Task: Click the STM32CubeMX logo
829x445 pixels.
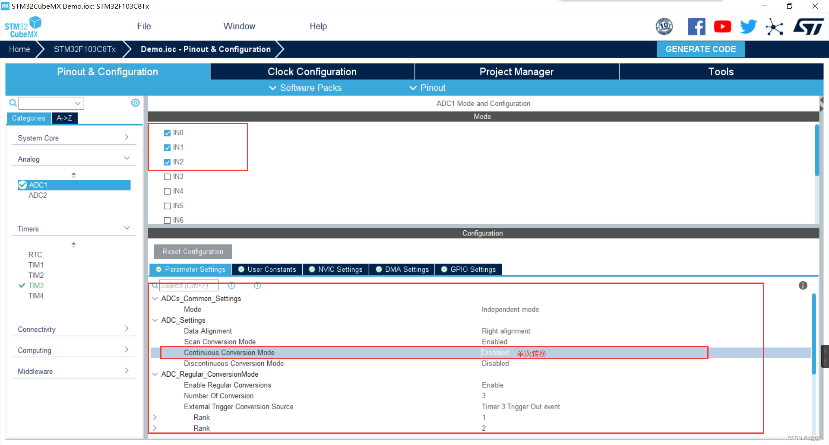Action: pos(23,27)
